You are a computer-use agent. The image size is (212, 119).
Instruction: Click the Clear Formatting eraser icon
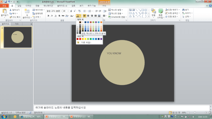tap(79, 11)
